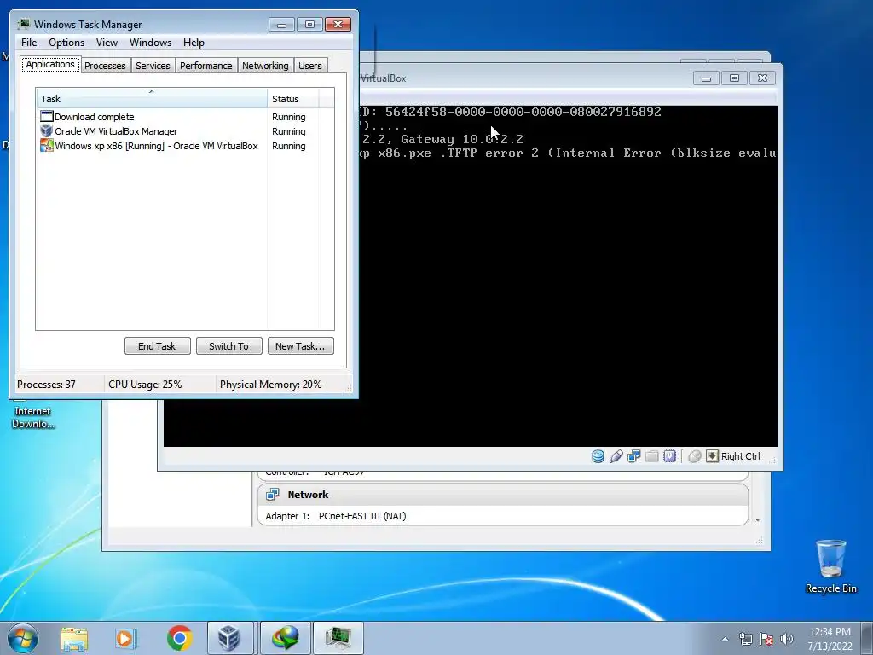Click the virtualization CPU chip icon in VM status bar
This screenshot has height=655, width=873.
pos(669,456)
